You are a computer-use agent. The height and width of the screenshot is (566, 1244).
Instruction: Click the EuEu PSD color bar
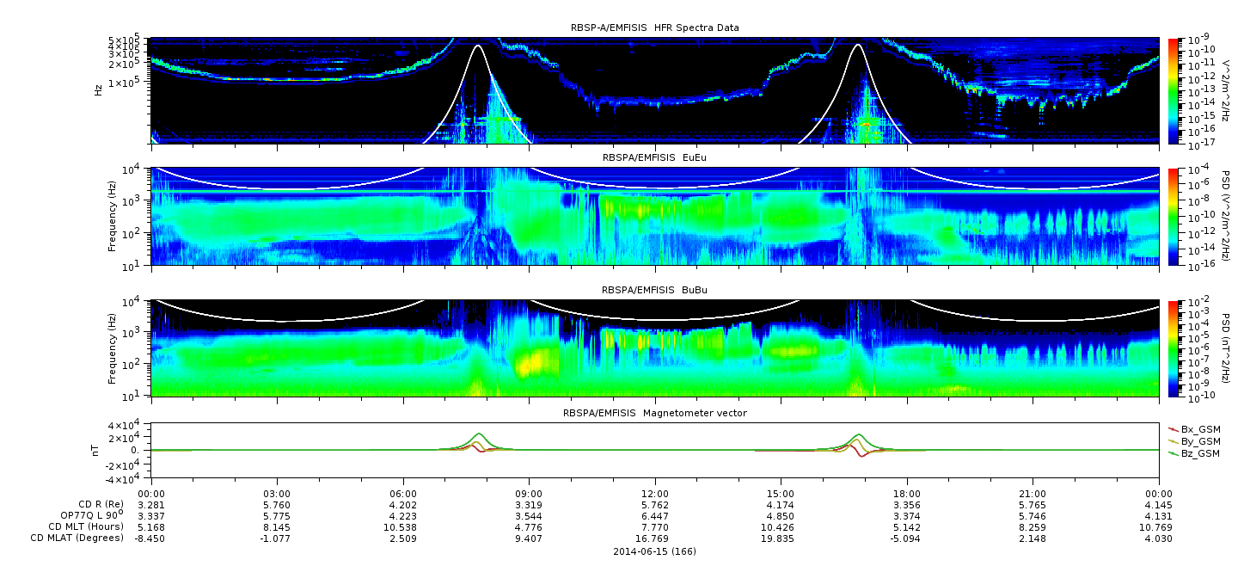tap(1174, 217)
